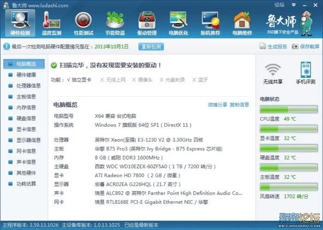Click the 主程序版本 3.59.13.1026 status text
323x230 pixels.
(30, 225)
